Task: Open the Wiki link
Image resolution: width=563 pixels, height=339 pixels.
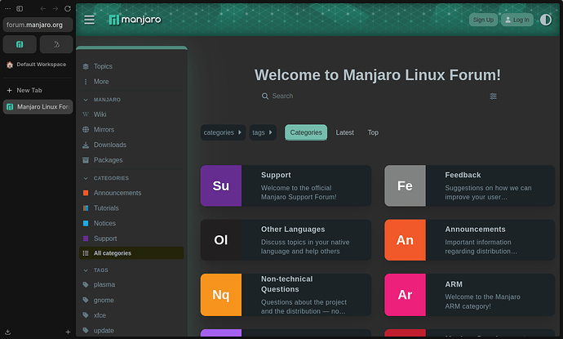Action: pos(100,114)
